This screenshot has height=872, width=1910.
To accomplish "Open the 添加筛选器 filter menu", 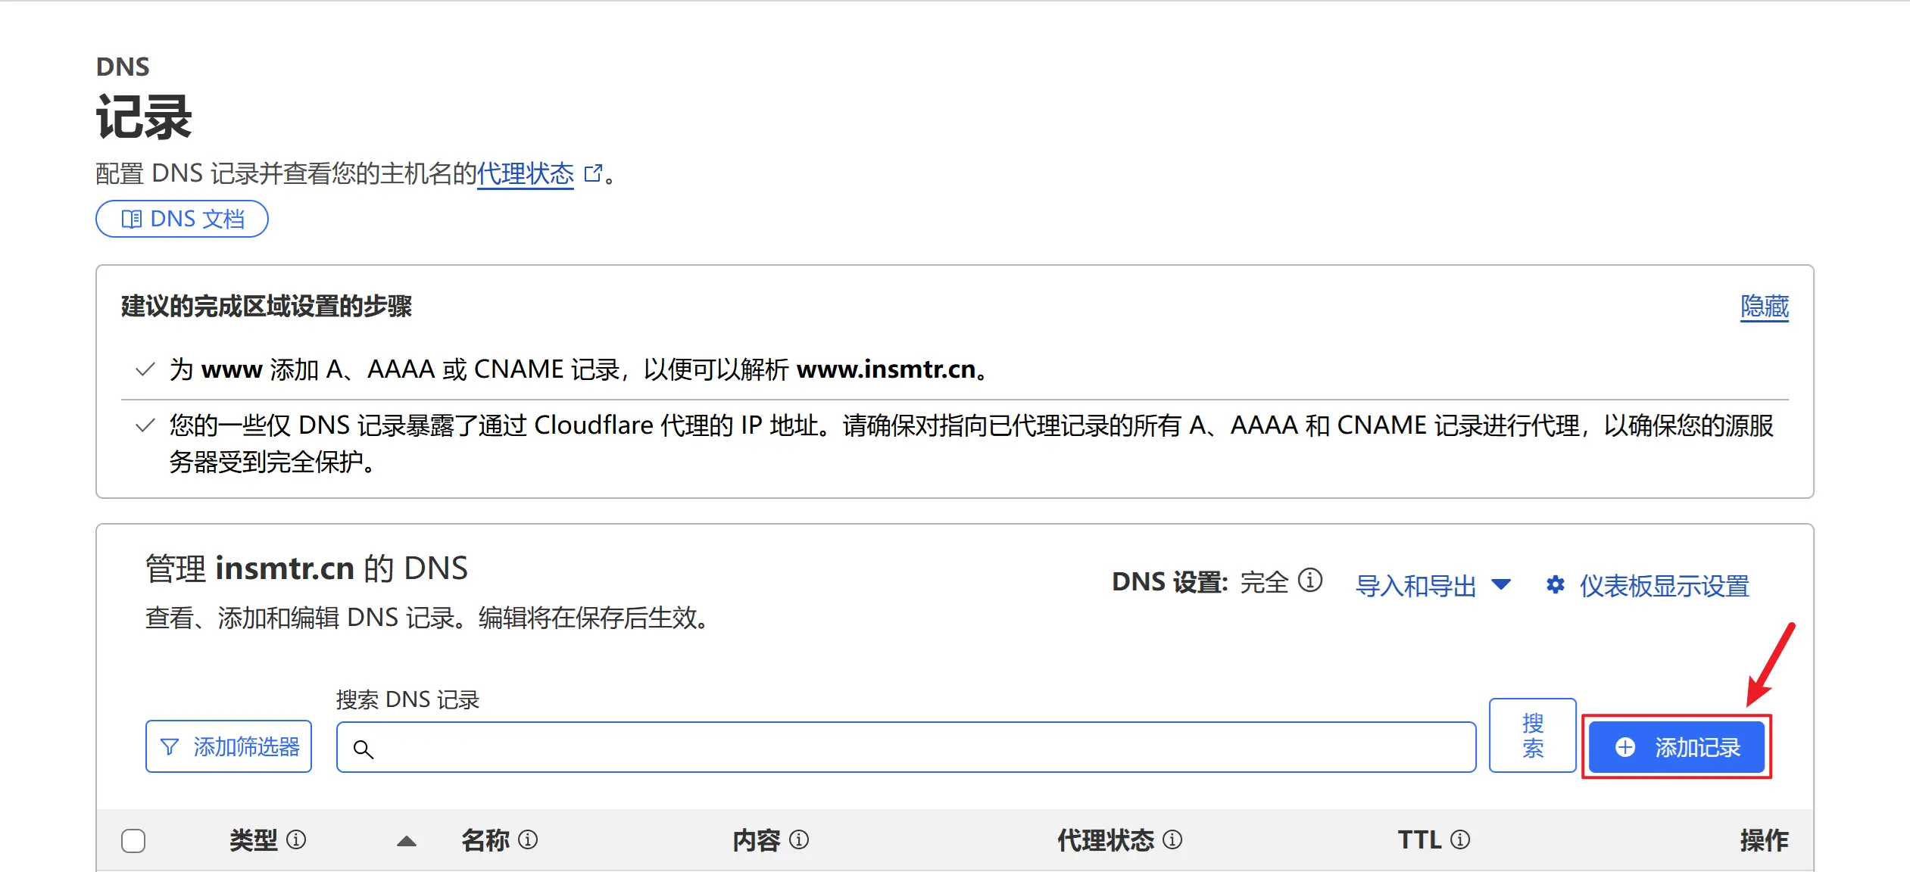I will coord(229,746).
